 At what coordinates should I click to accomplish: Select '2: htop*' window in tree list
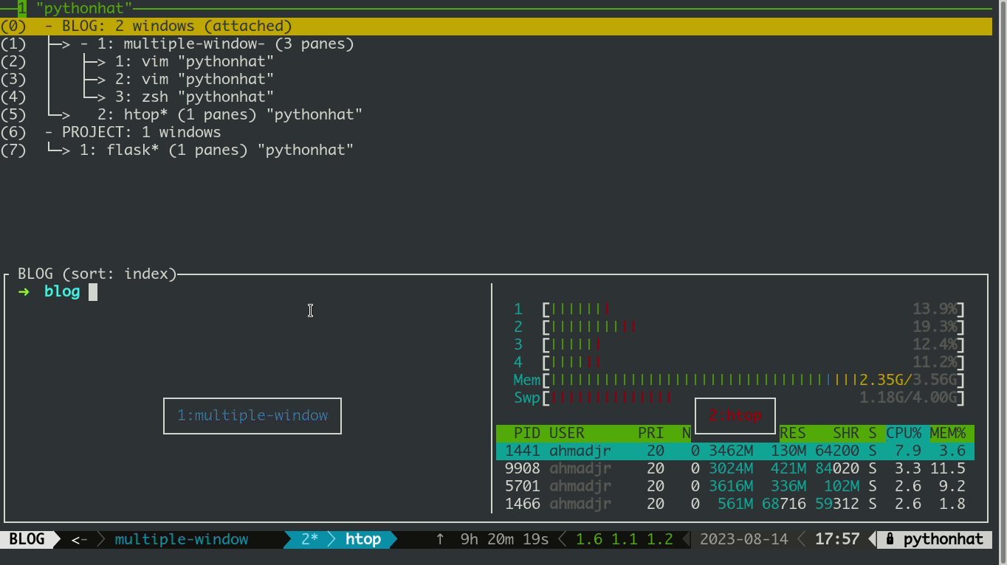229,115
